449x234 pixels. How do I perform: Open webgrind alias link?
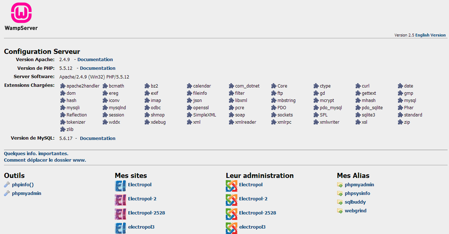tap(356, 211)
